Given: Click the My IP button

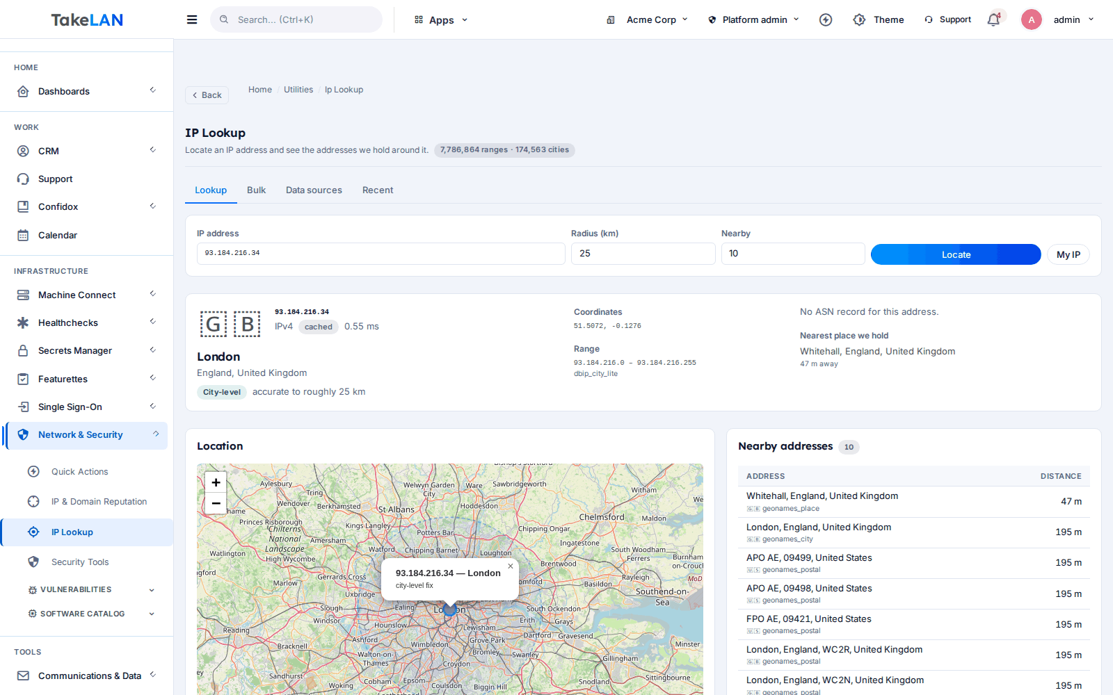Looking at the screenshot, I should (1068, 254).
